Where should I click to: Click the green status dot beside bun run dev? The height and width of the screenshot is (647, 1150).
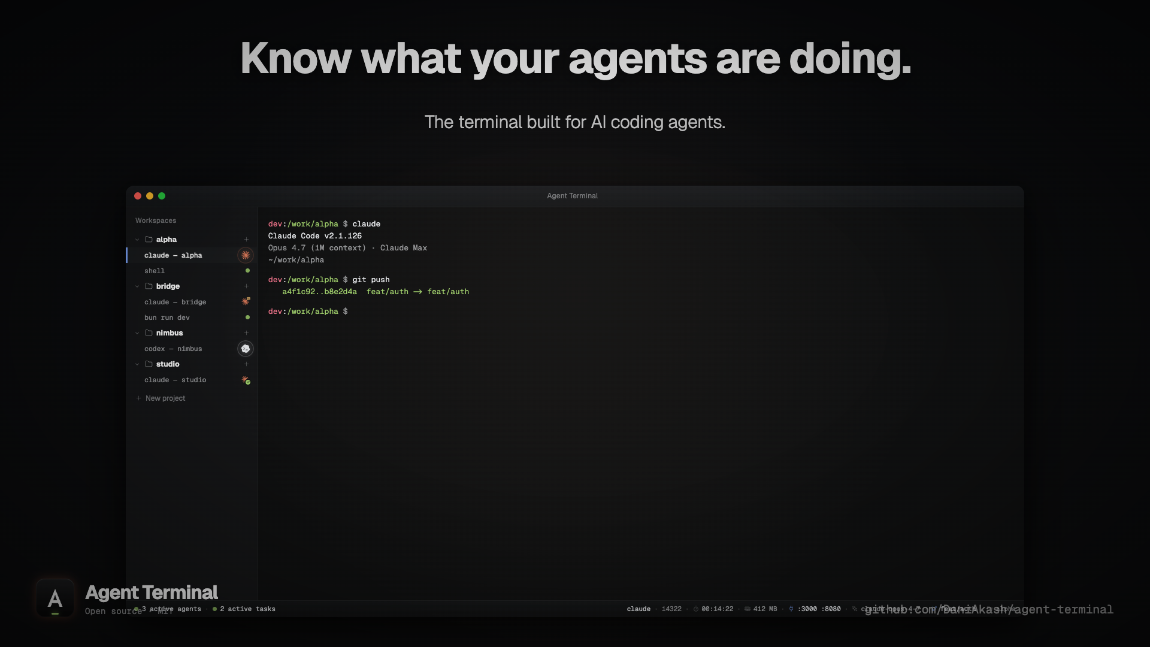tap(247, 318)
